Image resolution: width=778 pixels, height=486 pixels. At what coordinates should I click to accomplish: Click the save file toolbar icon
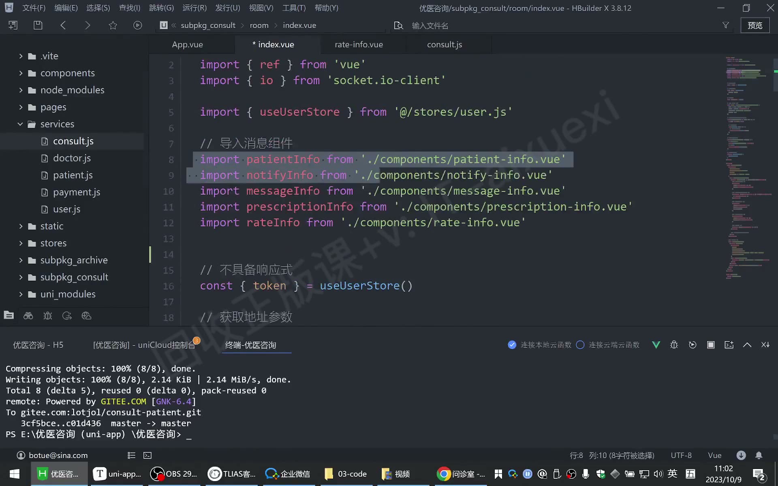click(x=38, y=25)
